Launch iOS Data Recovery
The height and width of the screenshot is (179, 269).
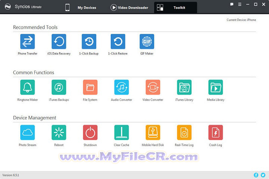59,41
